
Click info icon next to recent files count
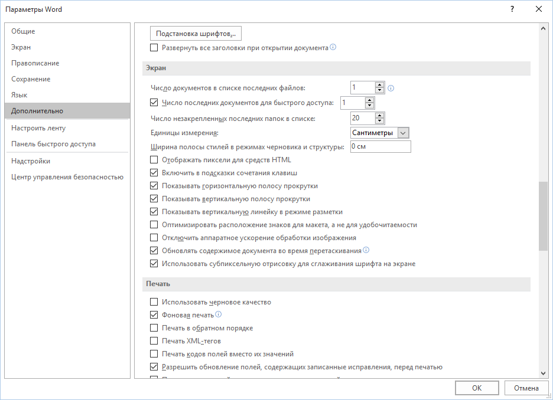tap(391, 88)
